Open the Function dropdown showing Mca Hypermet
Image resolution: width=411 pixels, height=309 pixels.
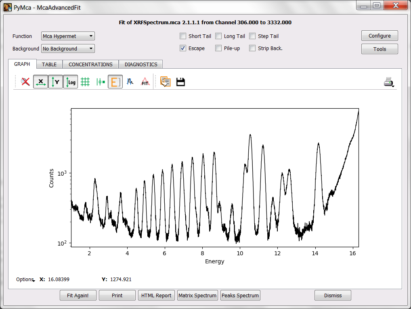68,36
